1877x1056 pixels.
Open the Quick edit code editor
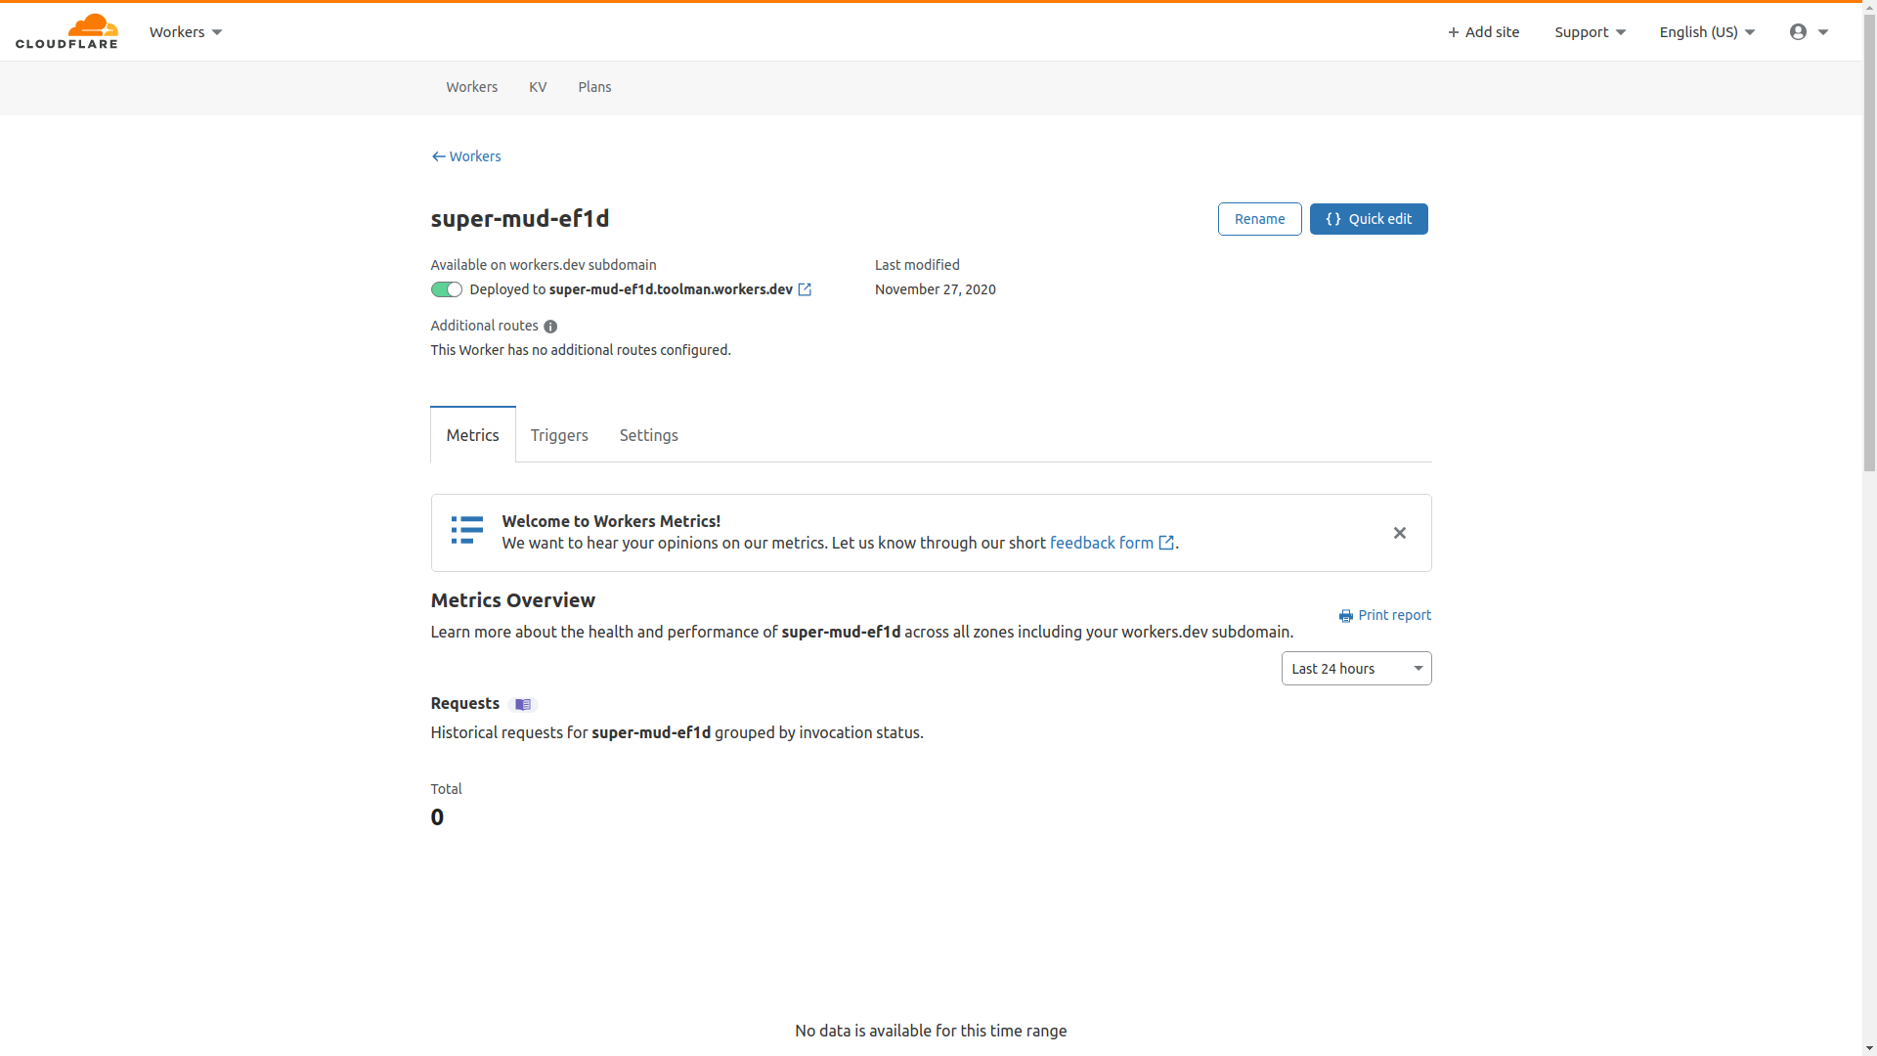[1368, 219]
